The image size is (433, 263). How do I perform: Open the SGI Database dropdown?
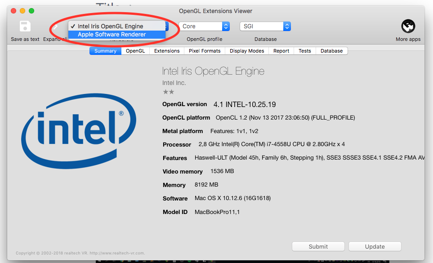click(265, 26)
